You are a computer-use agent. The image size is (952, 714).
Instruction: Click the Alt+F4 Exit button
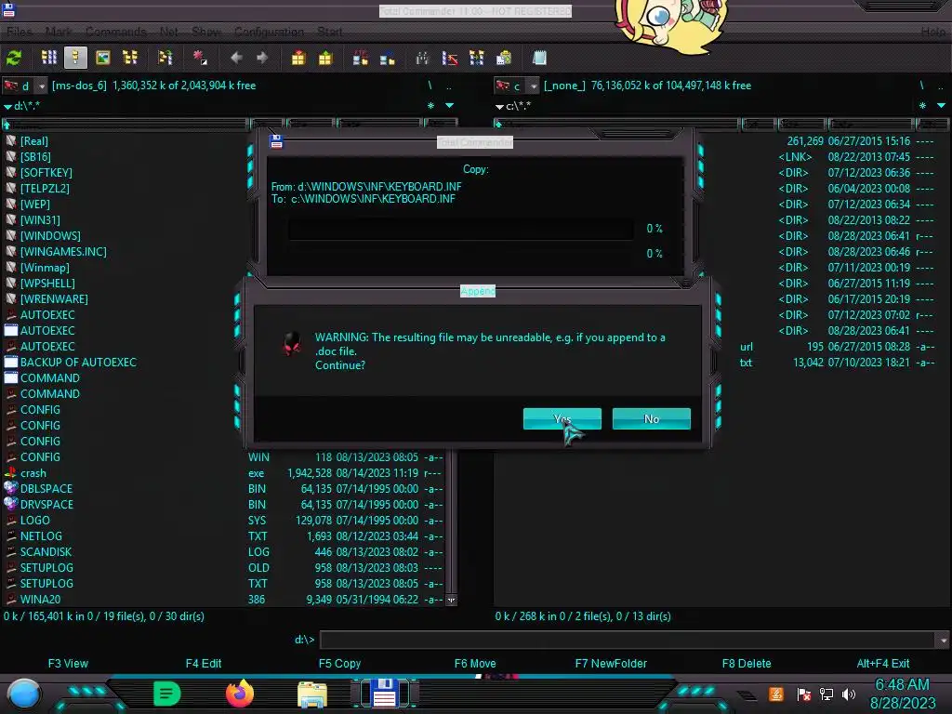[x=883, y=664]
